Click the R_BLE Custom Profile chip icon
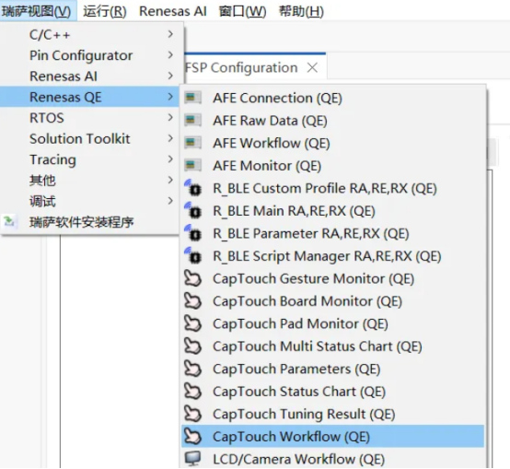The width and height of the screenshot is (510, 469). tap(193, 188)
